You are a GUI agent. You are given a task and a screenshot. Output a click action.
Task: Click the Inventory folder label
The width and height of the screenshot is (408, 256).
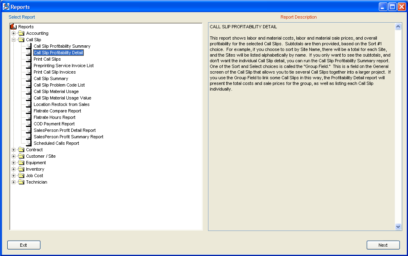point(35,169)
